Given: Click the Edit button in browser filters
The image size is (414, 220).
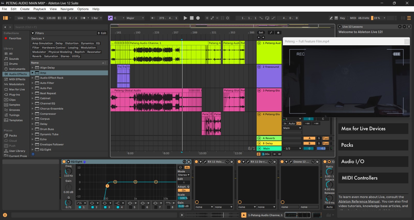Looking at the screenshot, I should coord(102,33).
